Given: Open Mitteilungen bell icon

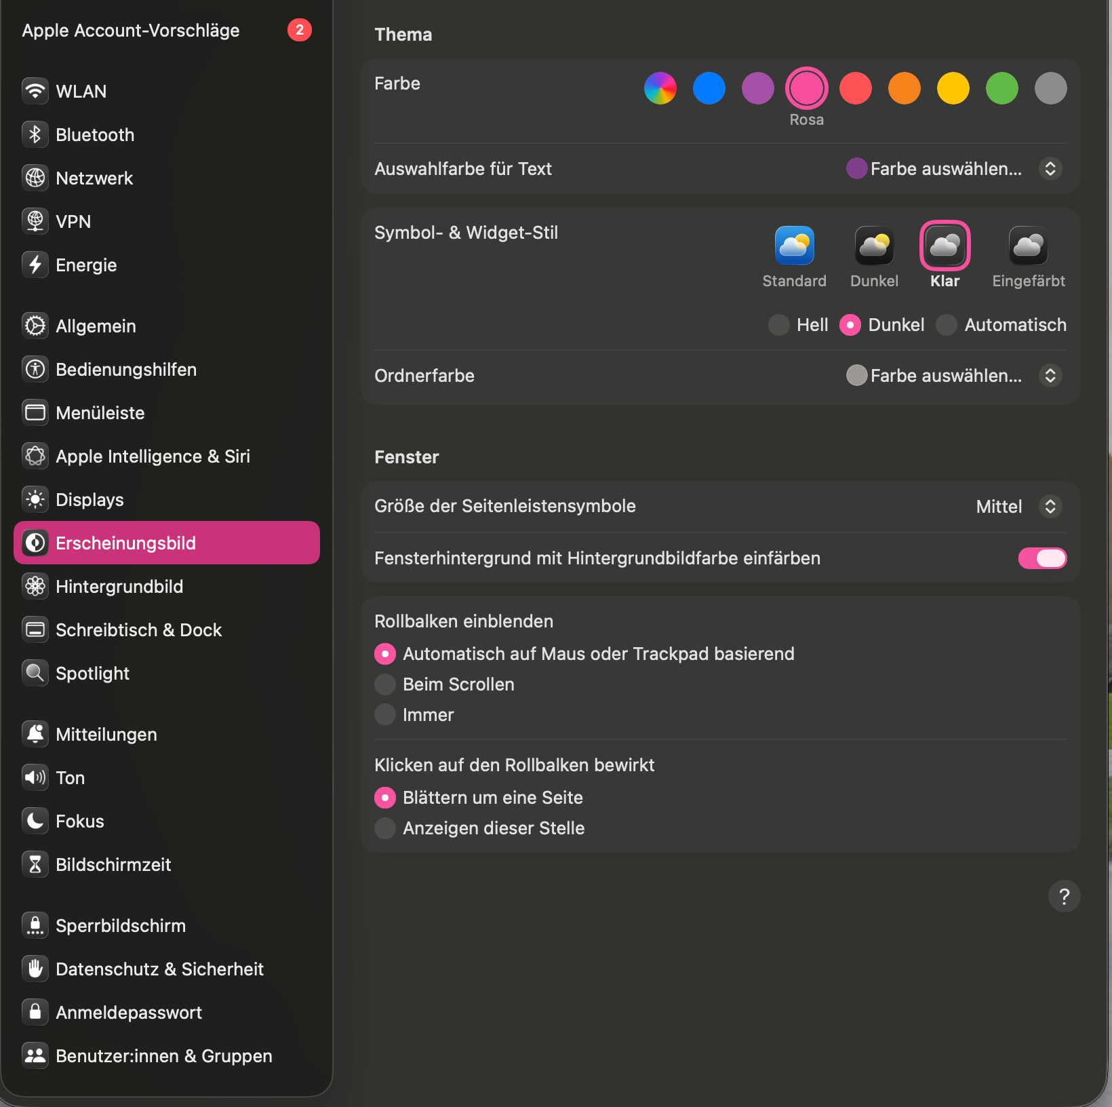Looking at the screenshot, I should [x=35, y=735].
